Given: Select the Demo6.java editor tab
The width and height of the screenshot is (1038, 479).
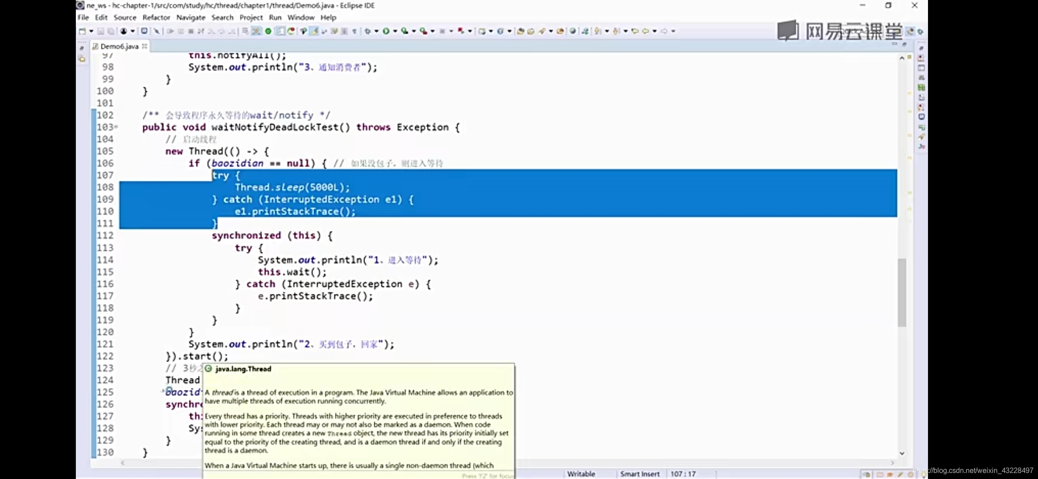Looking at the screenshot, I should click(119, 46).
